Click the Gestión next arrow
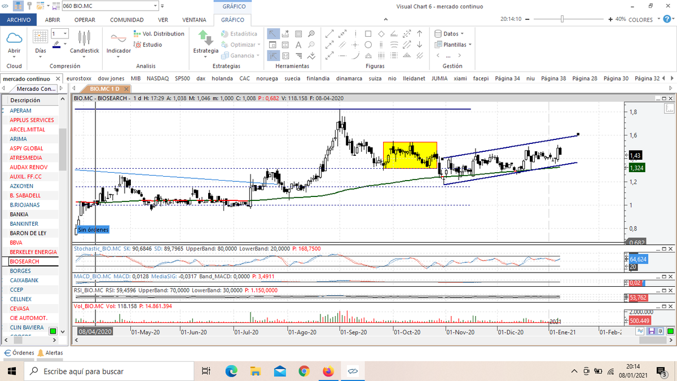Image resolution: width=677 pixels, height=381 pixels. click(460, 55)
